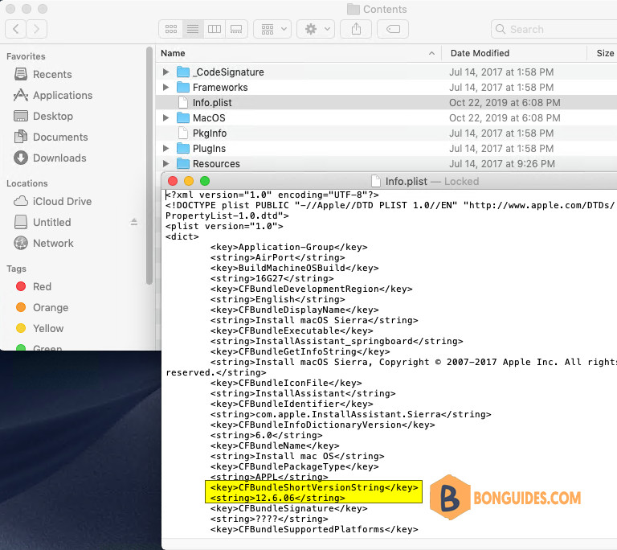Image resolution: width=617 pixels, height=550 pixels.
Task: Click Oct 22, 2019 date of MacOS folder
Action: [505, 118]
